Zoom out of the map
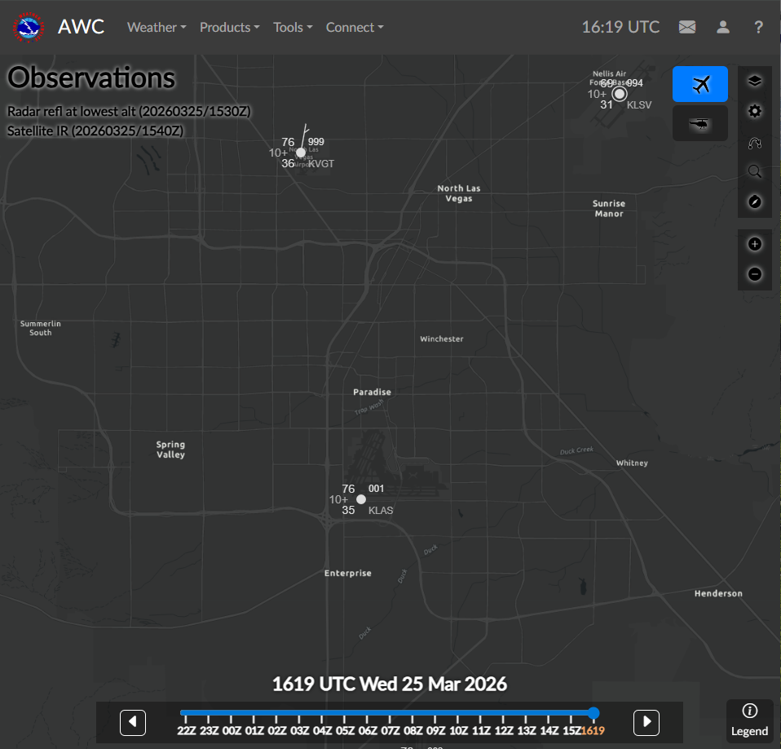 pos(755,274)
